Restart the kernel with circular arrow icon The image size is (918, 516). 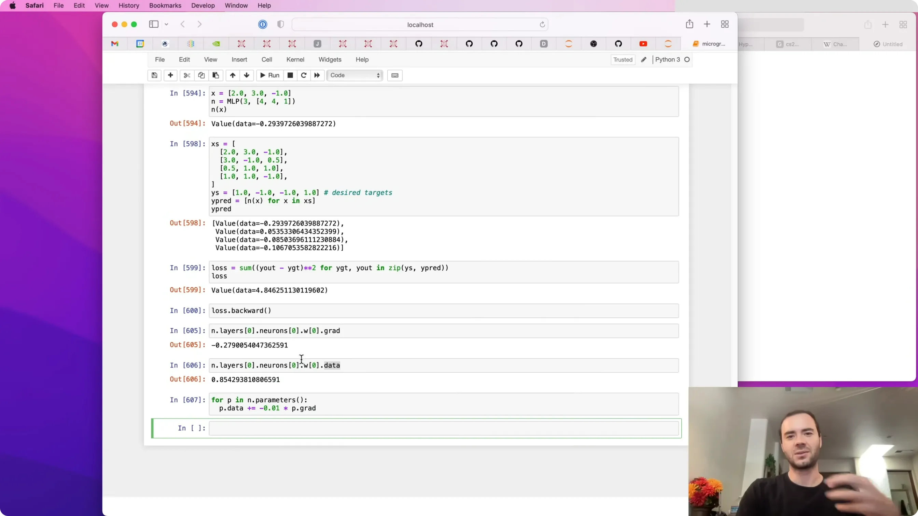click(x=304, y=75)
